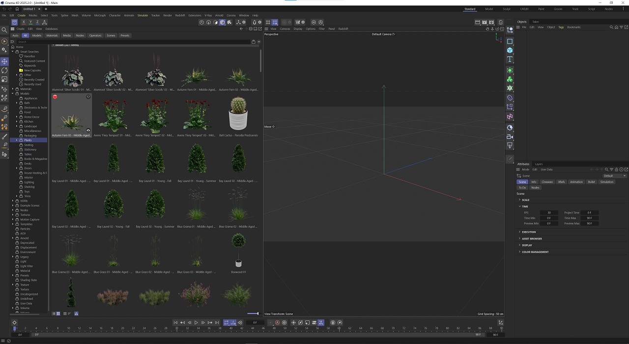
Task: Toggle the Y axis lock
Action: (x=30, y=22)
